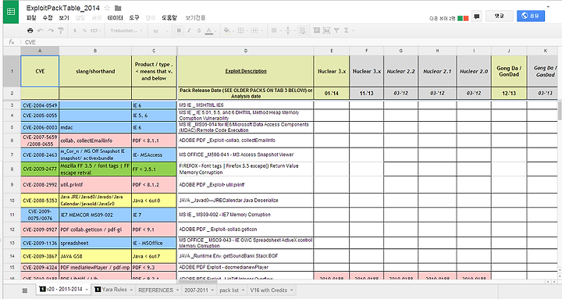This screenshot has height=299, width=562.
Task: Apply percent format with the % button
Action: pyautogui.click(x=84, y=30)
